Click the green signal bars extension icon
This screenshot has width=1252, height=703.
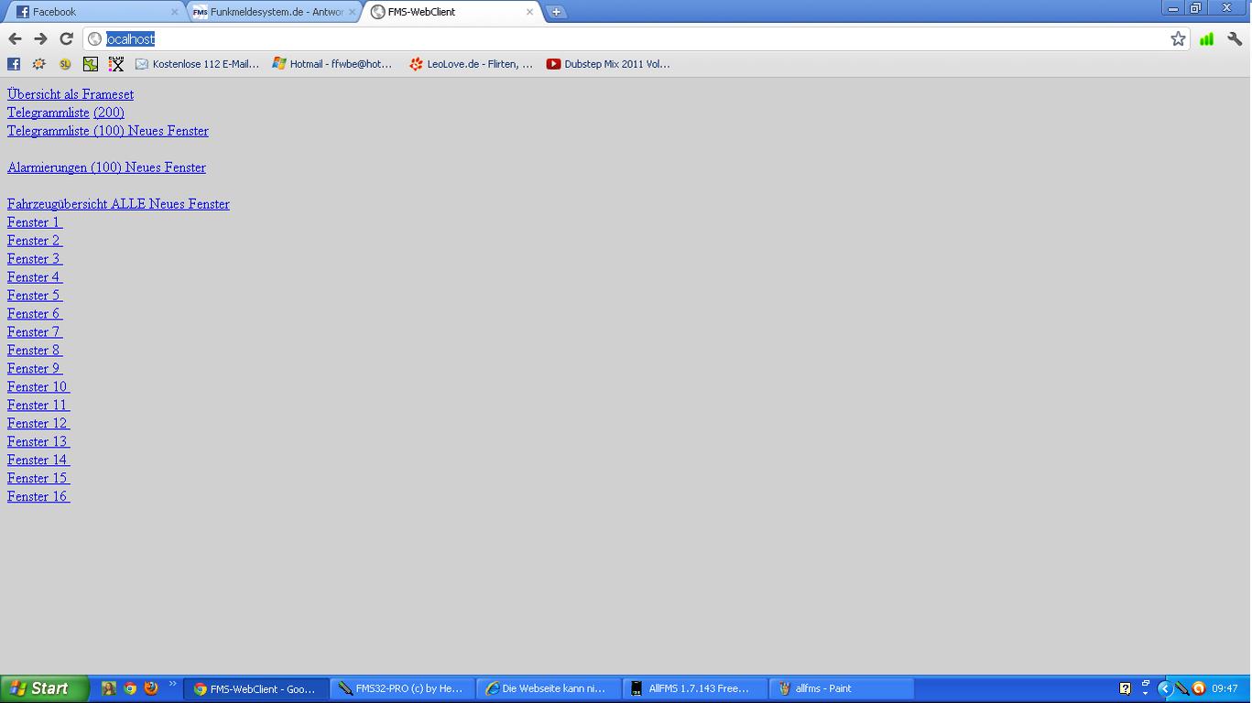coord(1206,38)
